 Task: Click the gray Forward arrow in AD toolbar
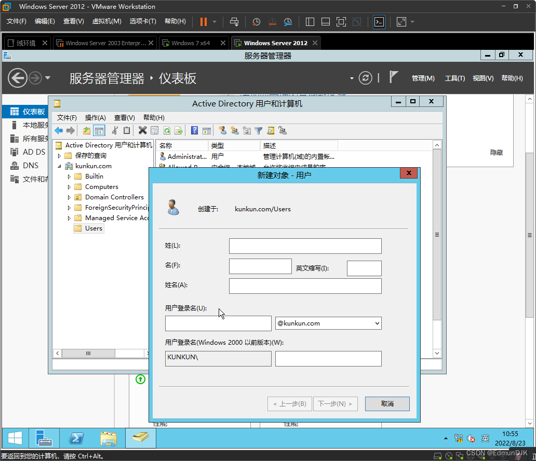[x=71, y=130]
